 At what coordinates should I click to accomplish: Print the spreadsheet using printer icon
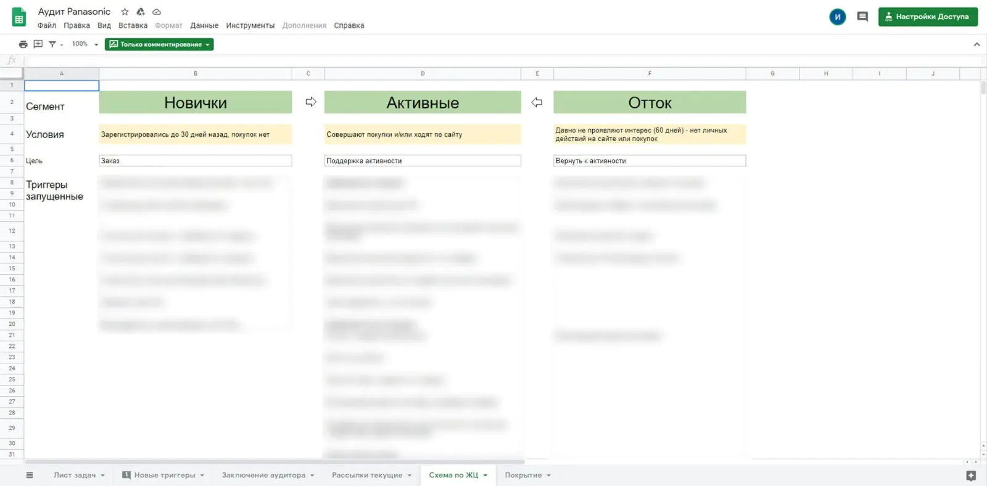pos(23,44)
